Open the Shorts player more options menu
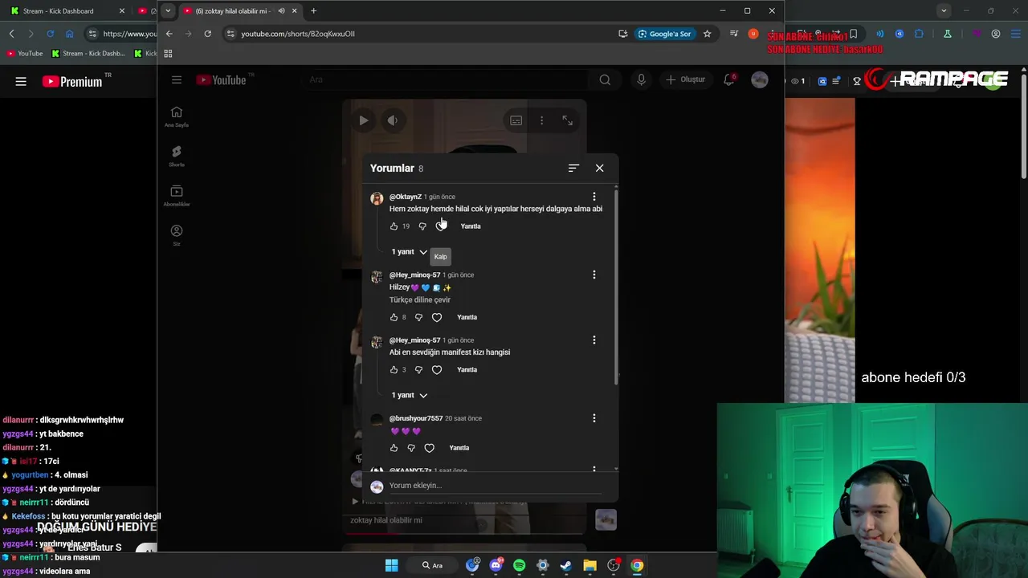This screenshot has height=578, width=1028. (542, 120)
